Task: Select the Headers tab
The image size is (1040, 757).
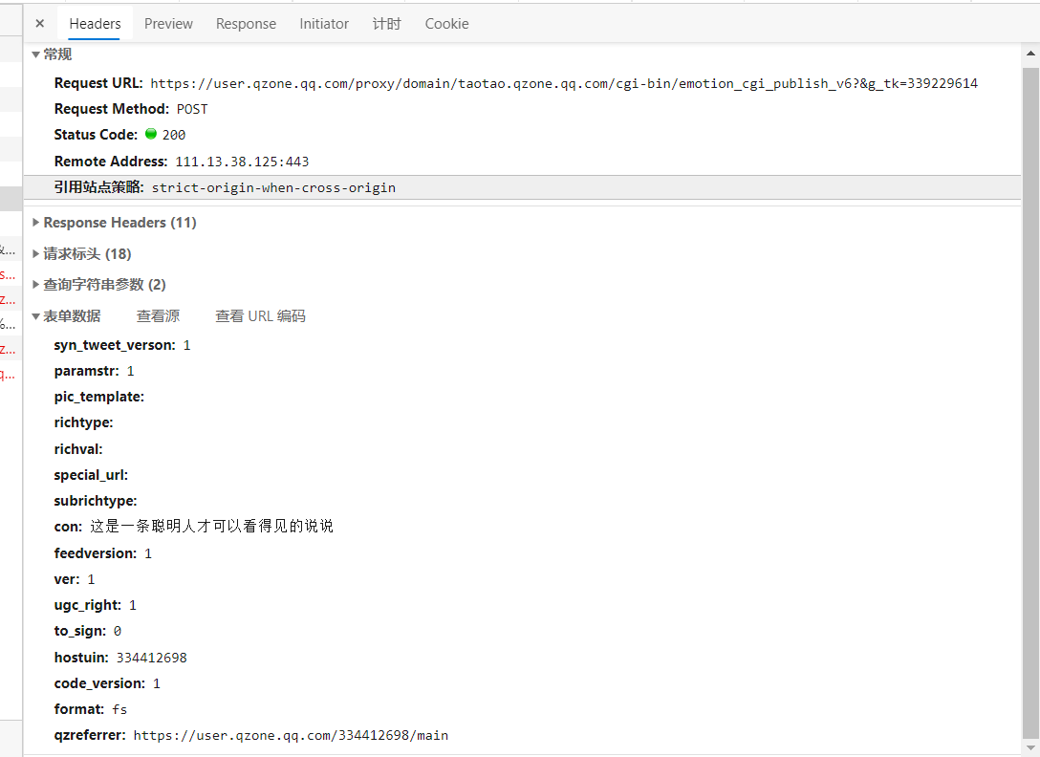Action: point(95,24)
